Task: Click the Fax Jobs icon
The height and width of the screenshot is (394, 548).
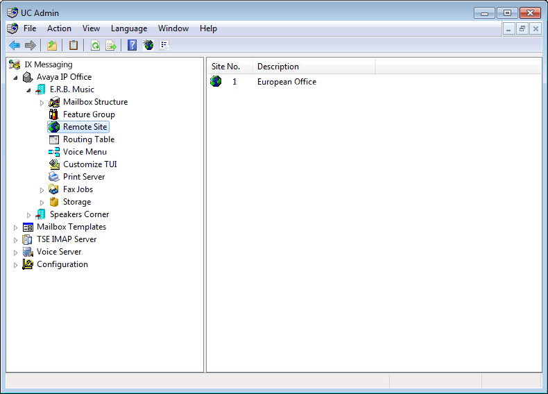Action: point(54,189)
